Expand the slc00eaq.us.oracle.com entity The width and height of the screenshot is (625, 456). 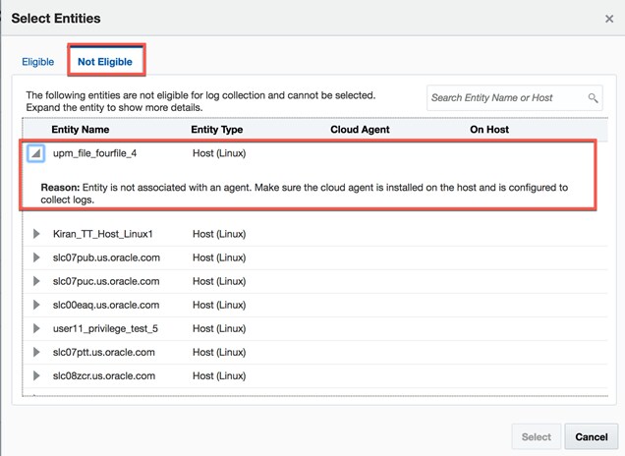click(36, 305)
